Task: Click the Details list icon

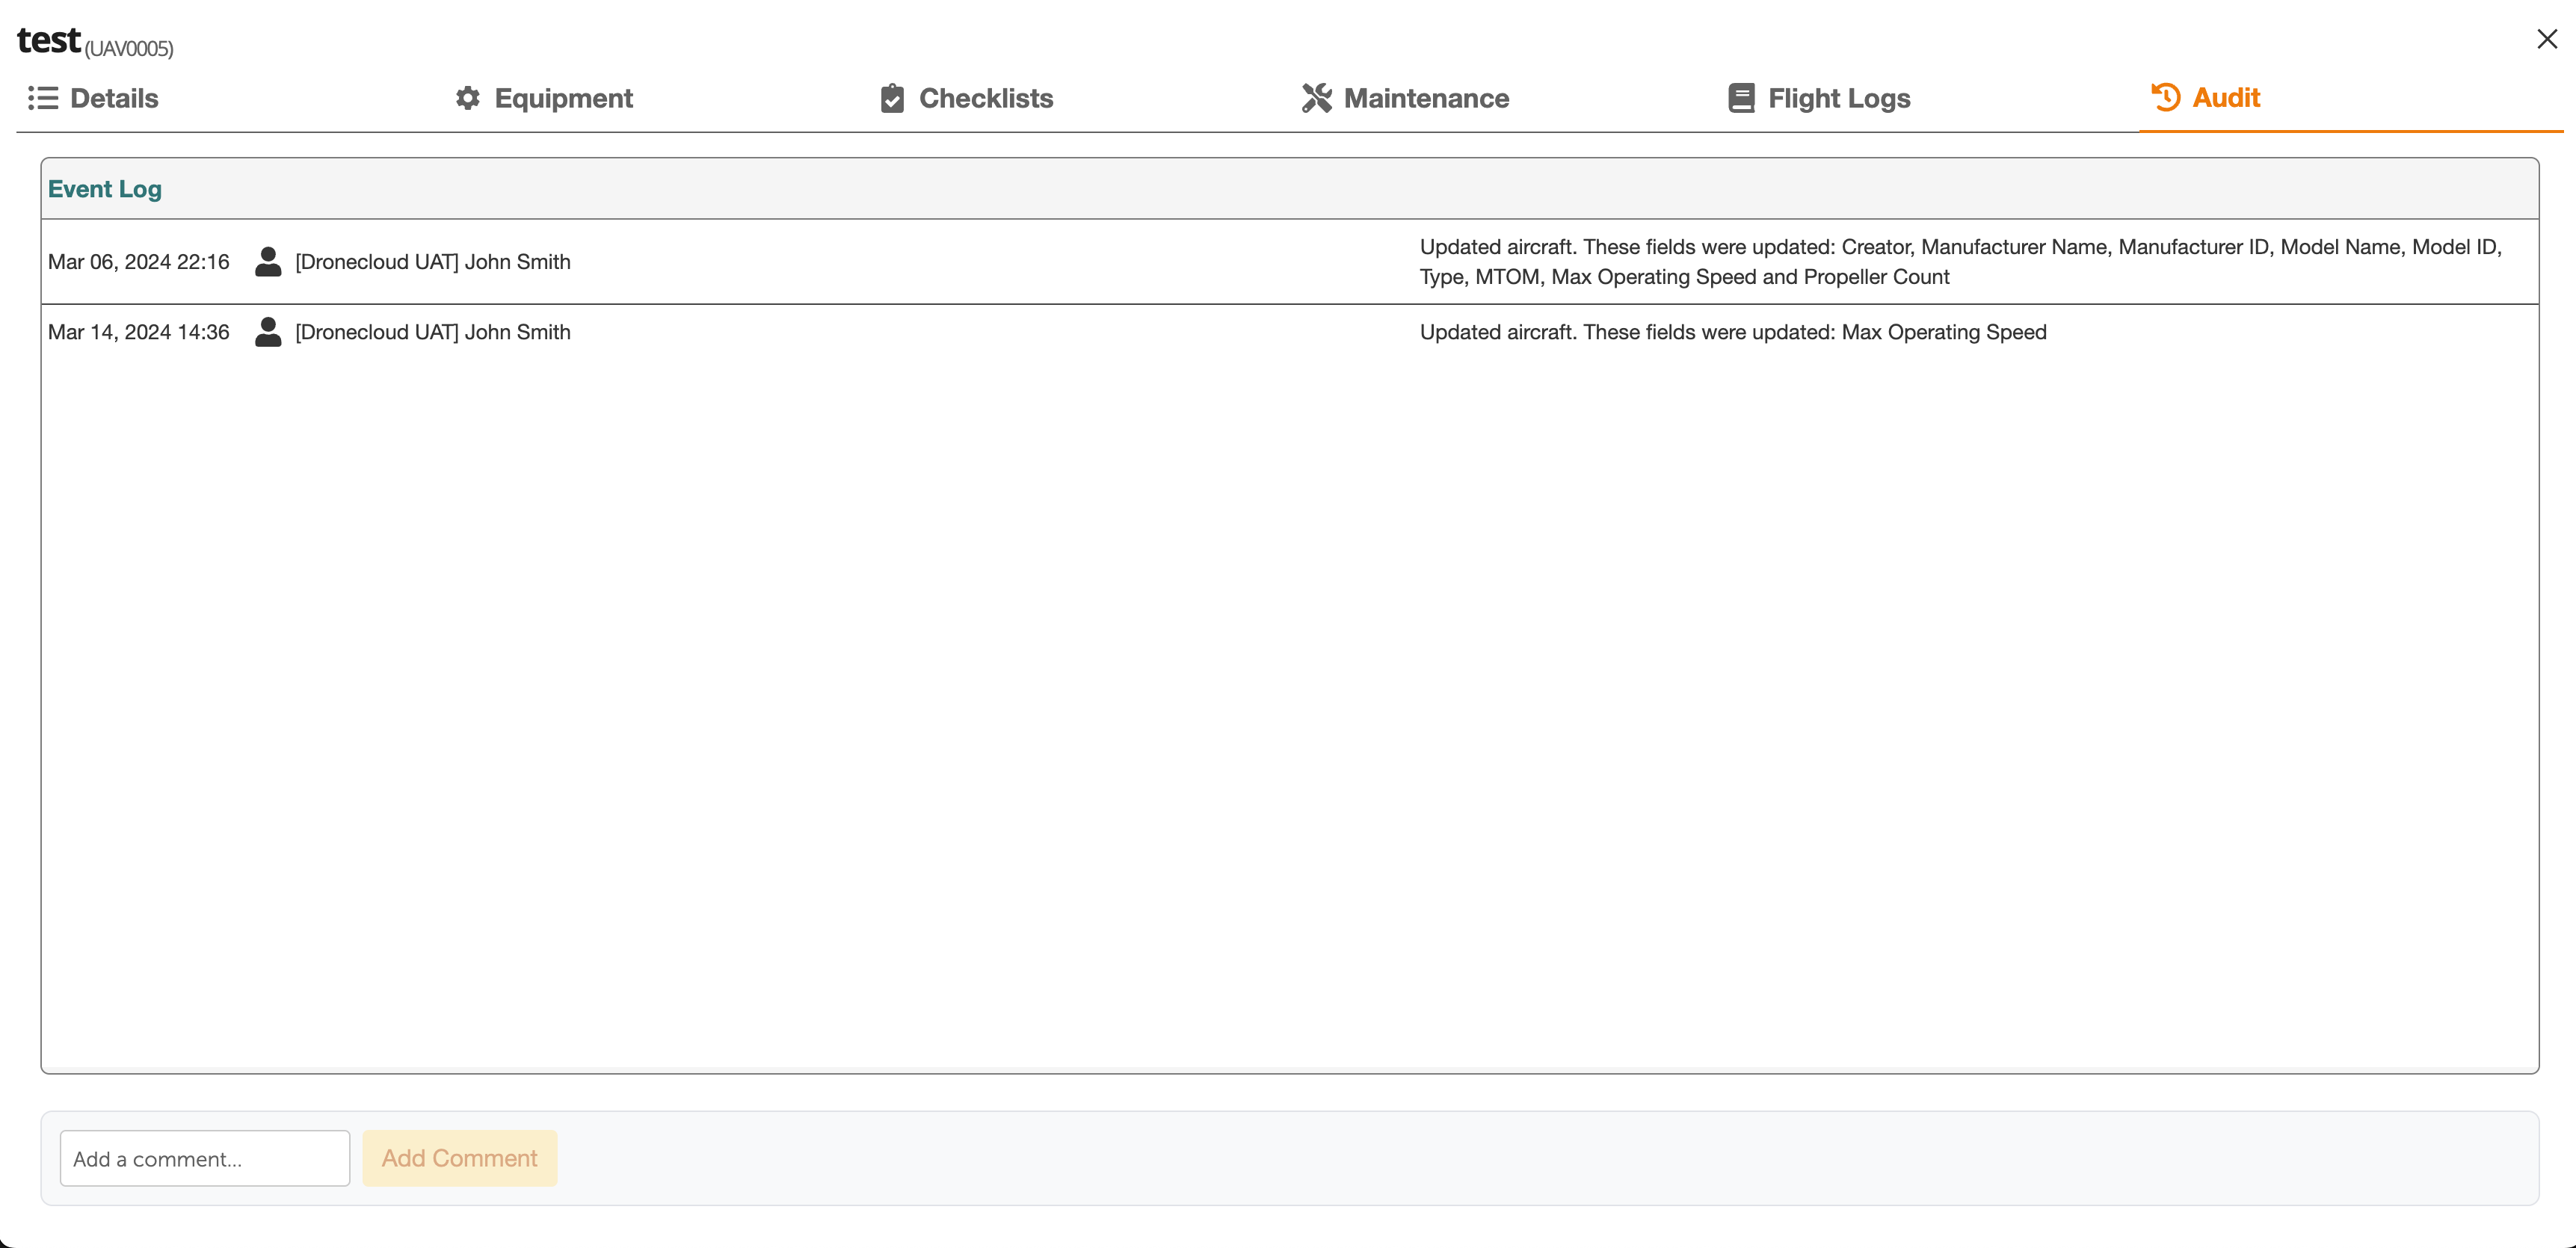Action: (x=43, y=98)
